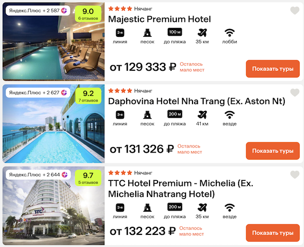Click the Wi-Fi lobby icon for Majestic

[230, 33]
